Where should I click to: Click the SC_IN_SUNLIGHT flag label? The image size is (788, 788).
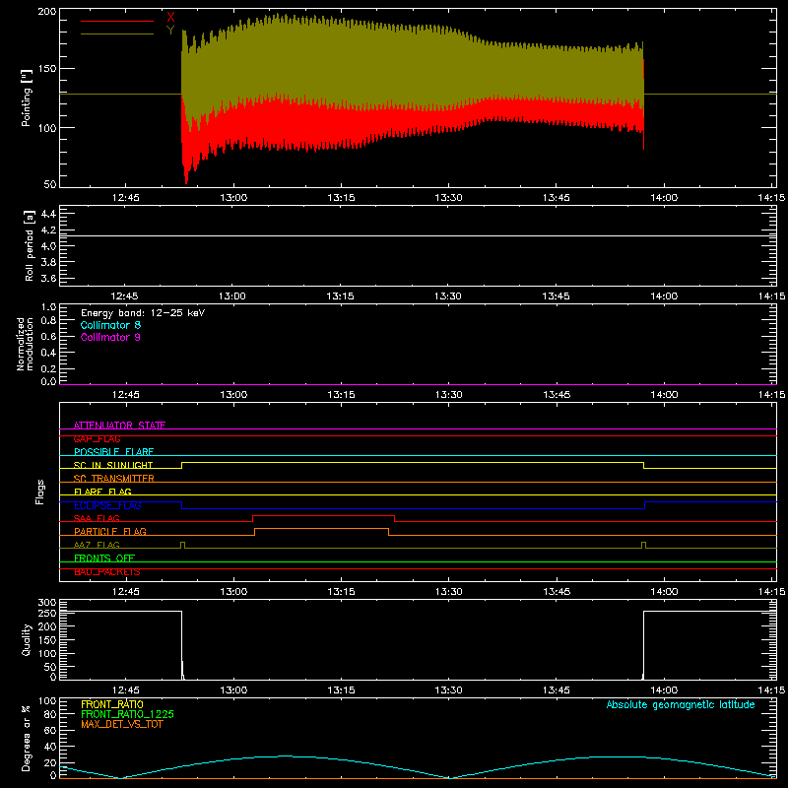pos(113,465)
